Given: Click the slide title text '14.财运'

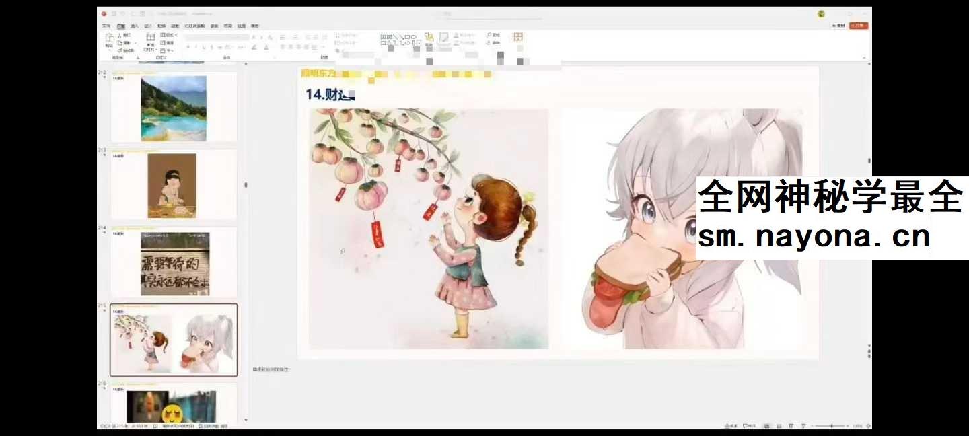Looking at the screenshot, I should (330, 94).
